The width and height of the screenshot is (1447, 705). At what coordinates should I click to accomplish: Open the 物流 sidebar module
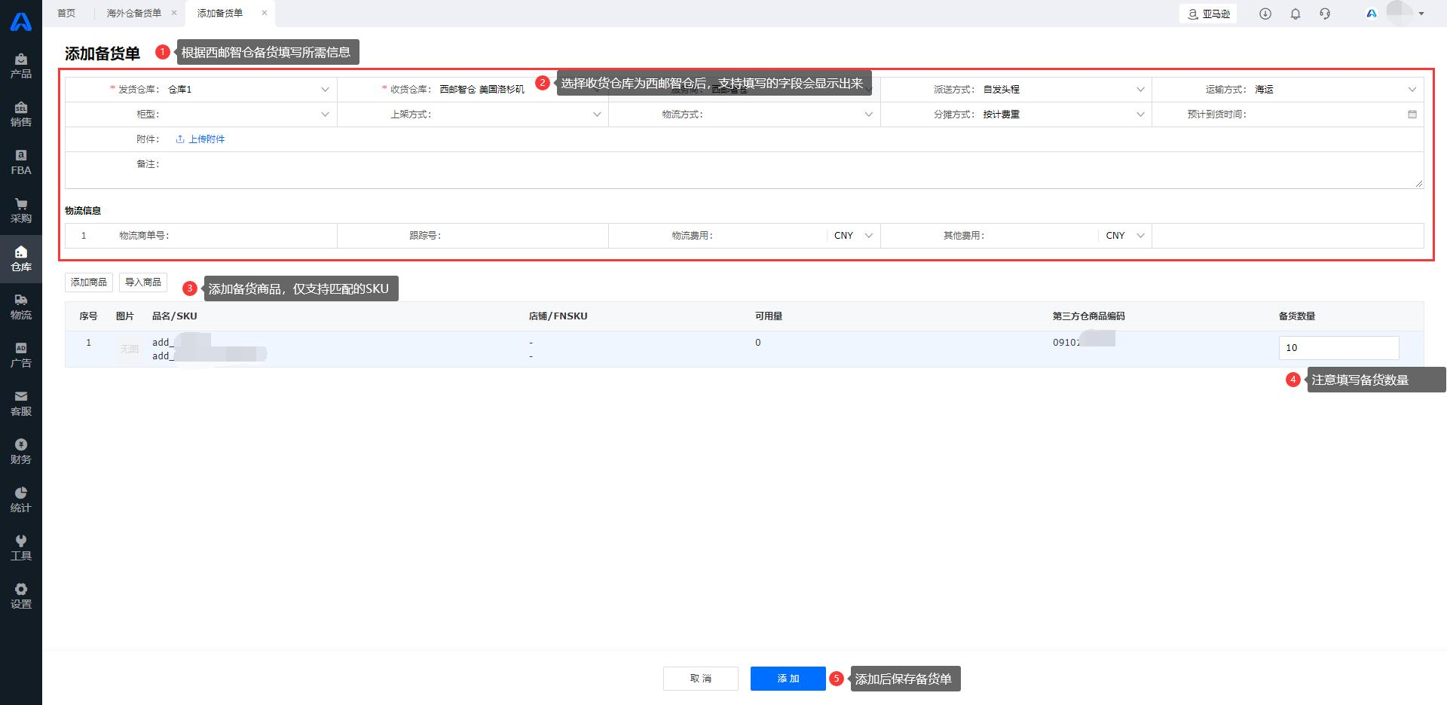[x=21, y=307]
